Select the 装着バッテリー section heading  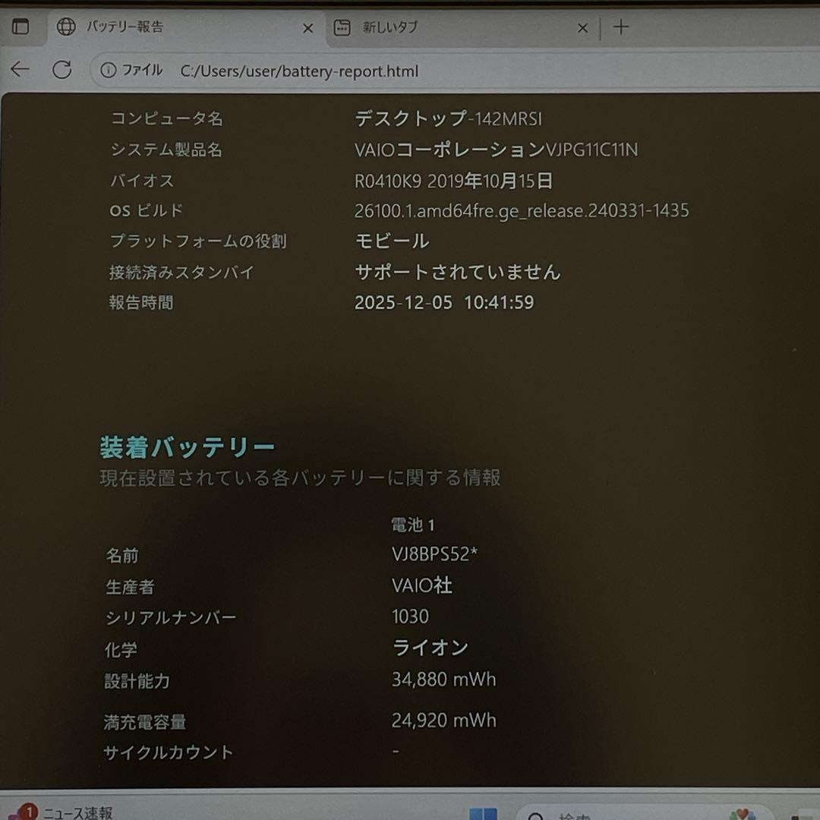pos(186,446)
